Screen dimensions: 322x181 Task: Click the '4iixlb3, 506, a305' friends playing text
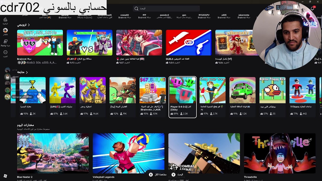42,63
